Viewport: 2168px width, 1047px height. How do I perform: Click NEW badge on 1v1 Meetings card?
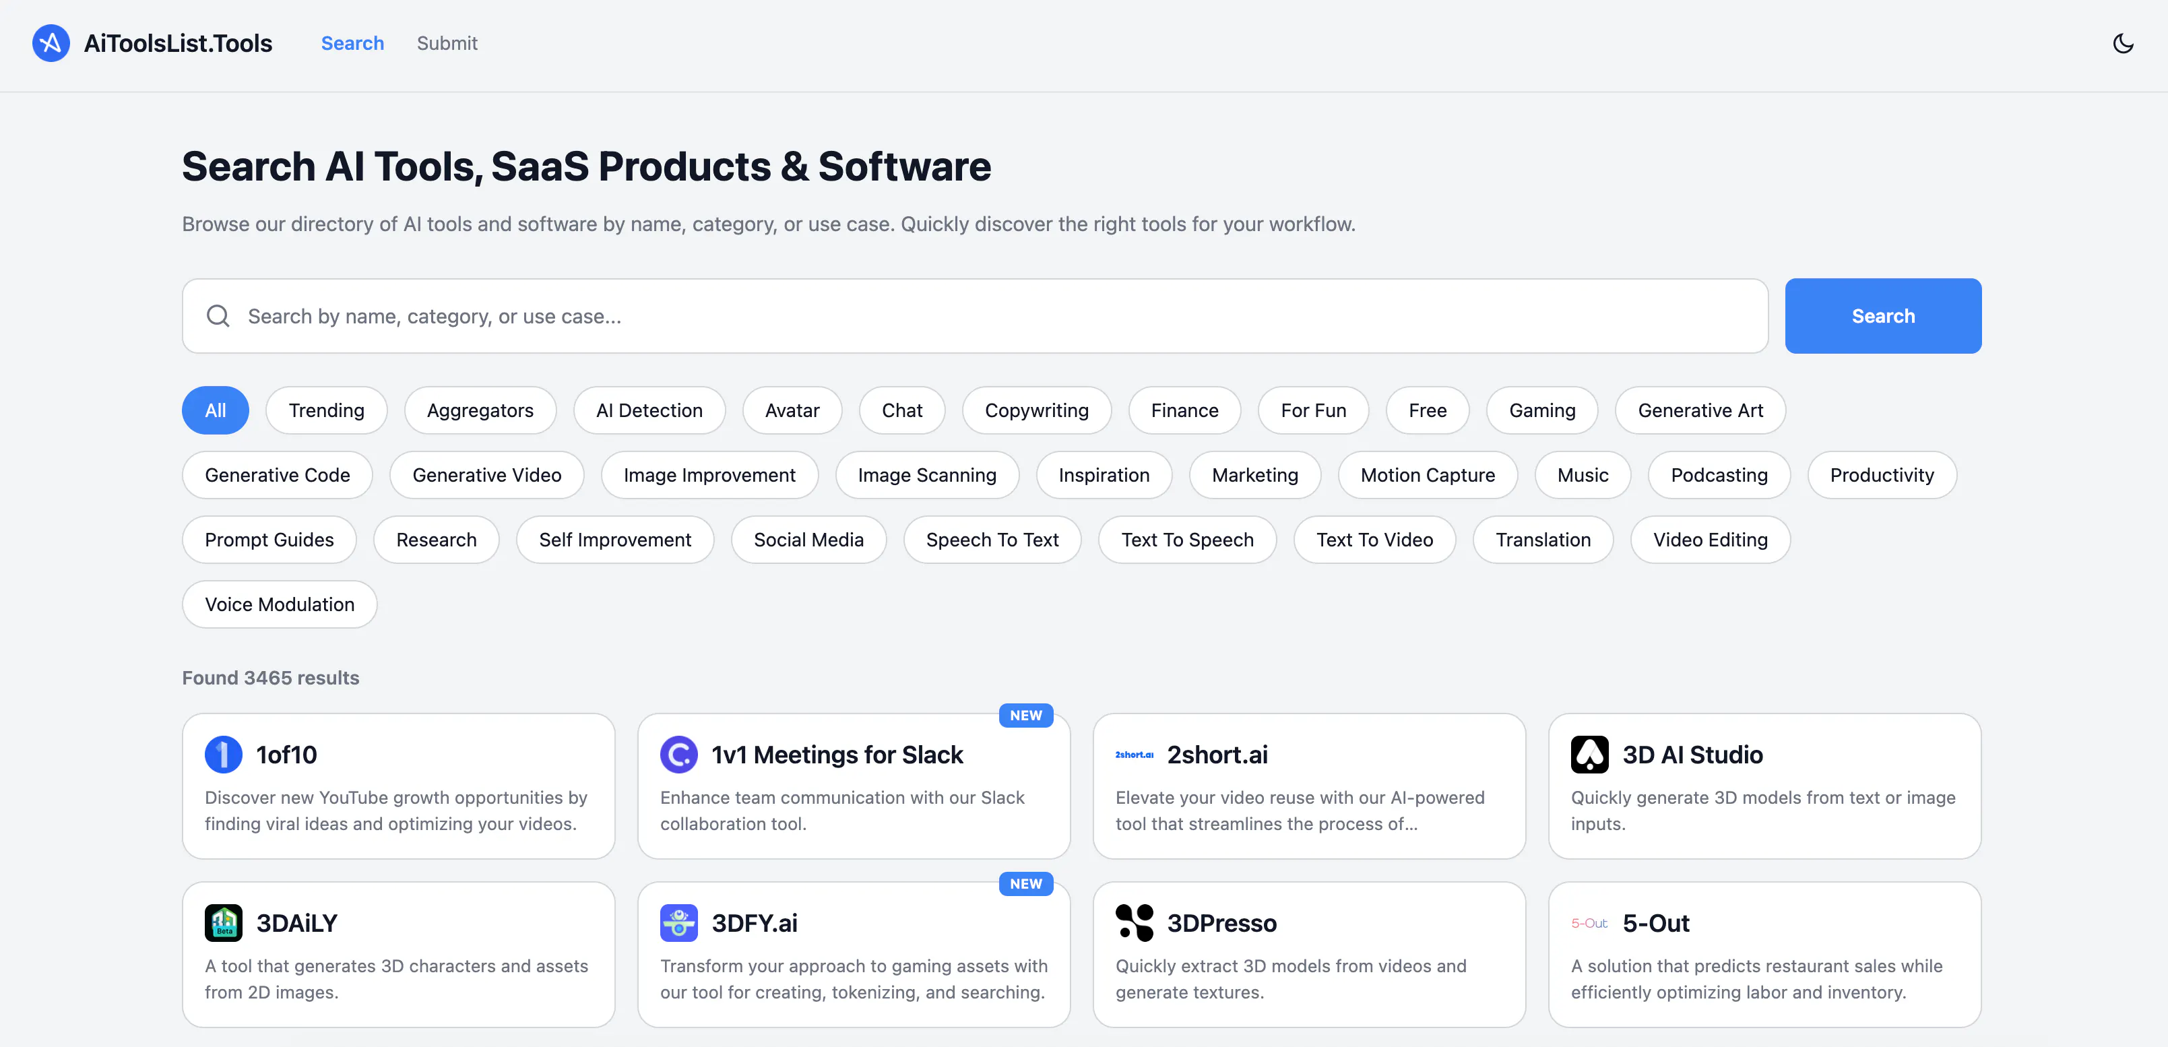tap(1025, 716)
